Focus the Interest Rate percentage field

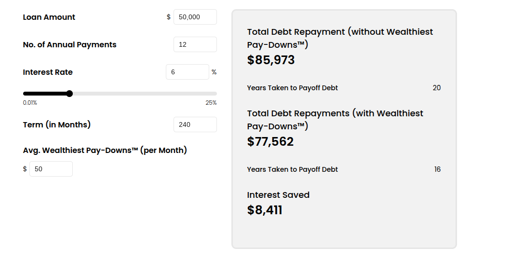(188, 72)
